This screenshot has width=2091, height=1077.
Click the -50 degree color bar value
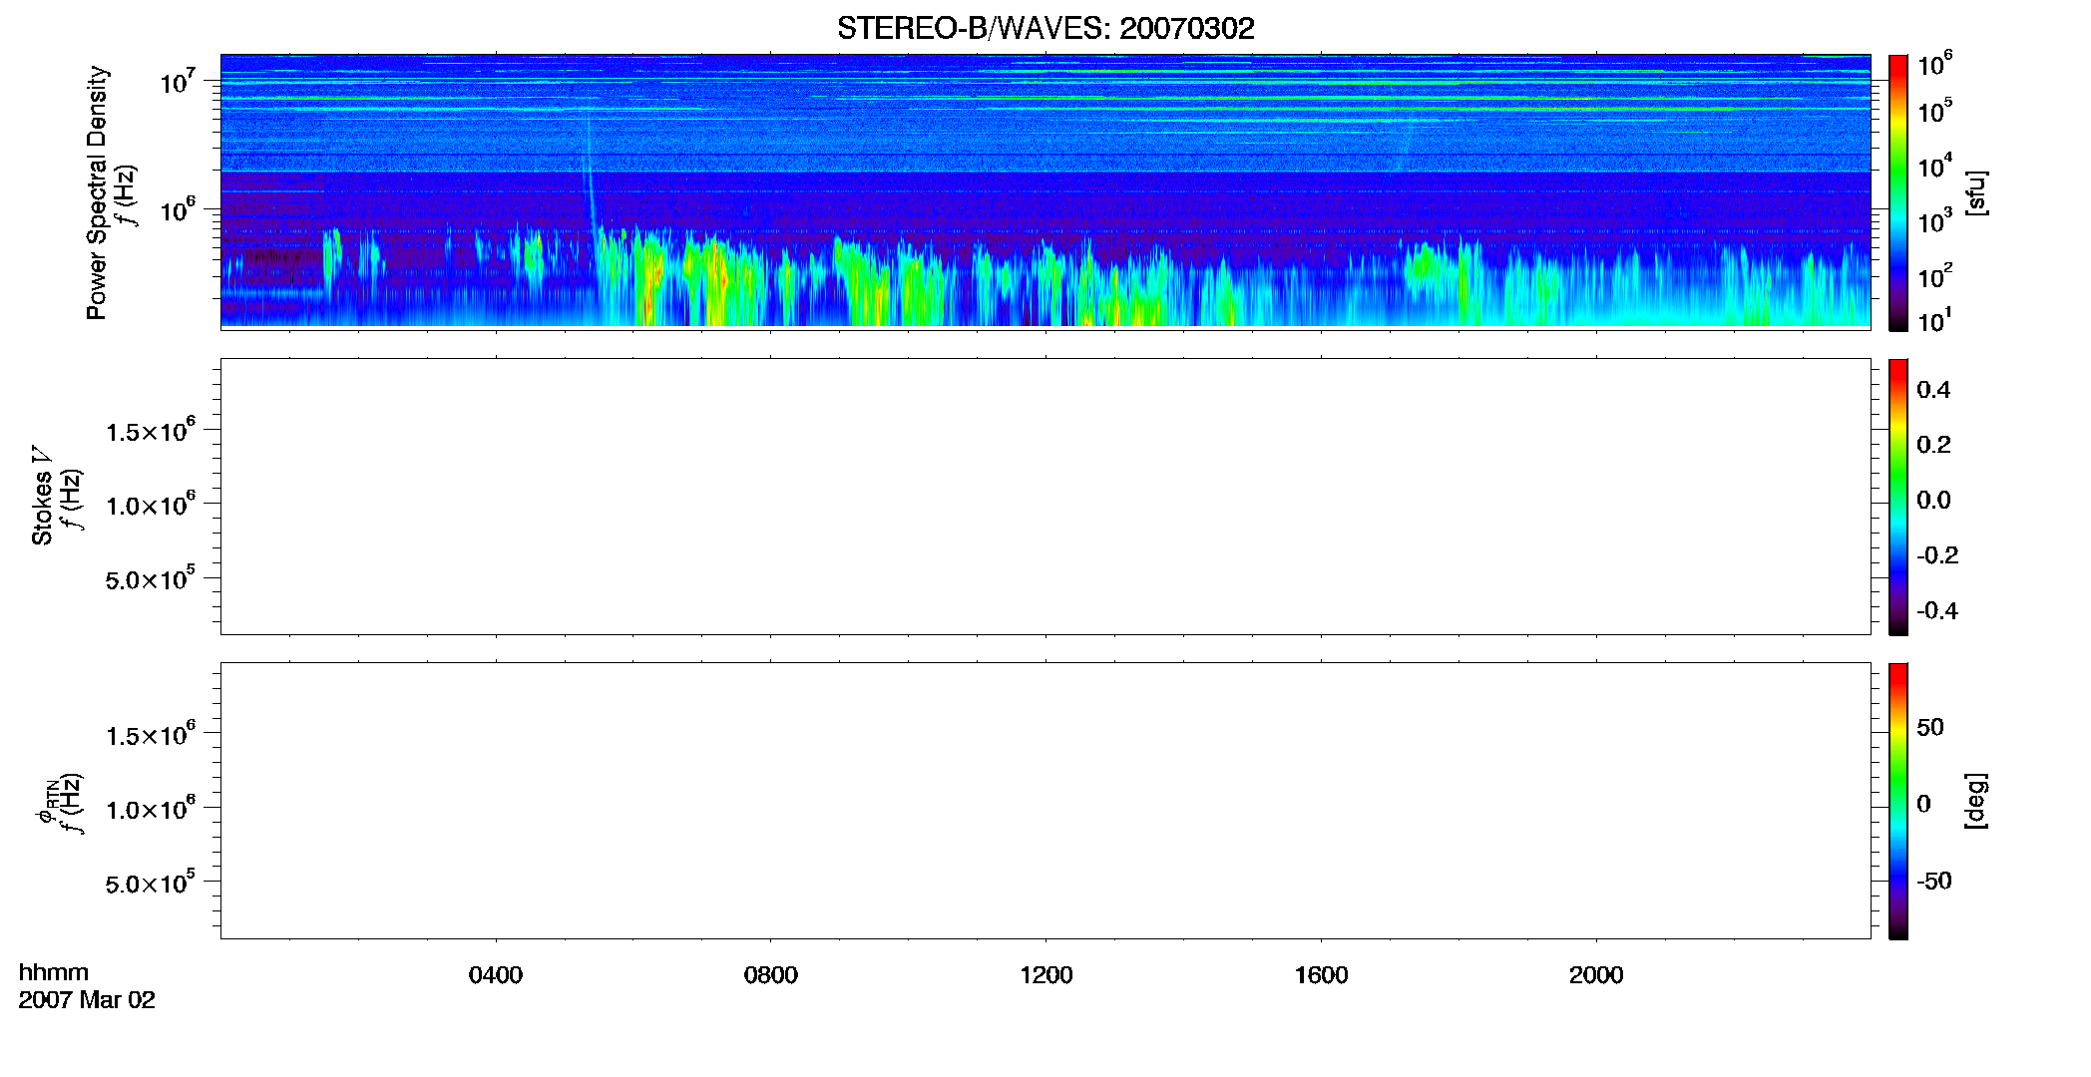click(x=1932, y=882)
